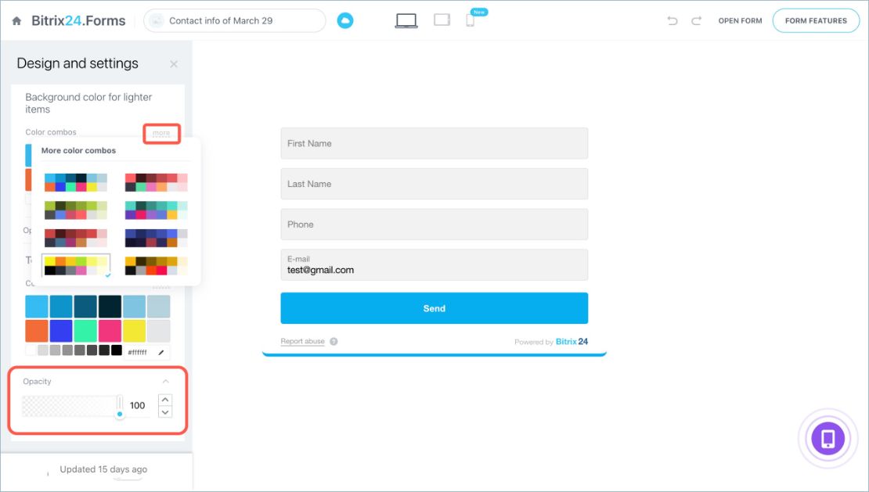Image resolution: width=869 pixels, height=492 pixels.
Task: Pick the light gray large swatch
Action: coord(158,331)
